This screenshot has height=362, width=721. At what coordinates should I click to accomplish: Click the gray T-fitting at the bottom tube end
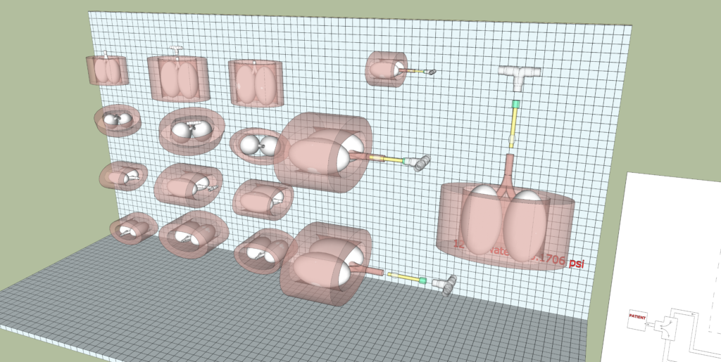coord(444,283)
